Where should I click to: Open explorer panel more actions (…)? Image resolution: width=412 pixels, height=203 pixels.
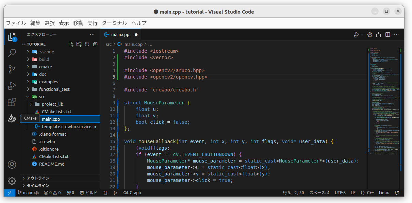coord(92,35)
